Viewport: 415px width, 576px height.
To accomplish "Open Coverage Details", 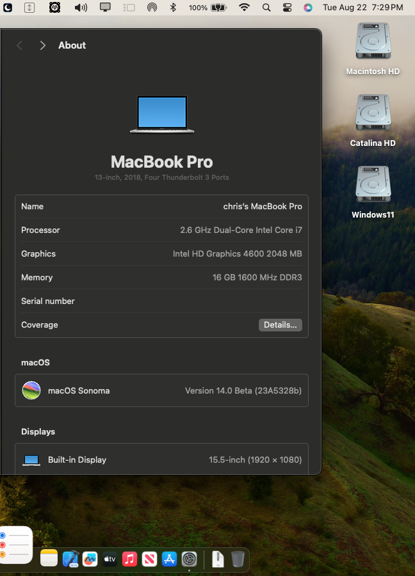I will click(280, 324).
